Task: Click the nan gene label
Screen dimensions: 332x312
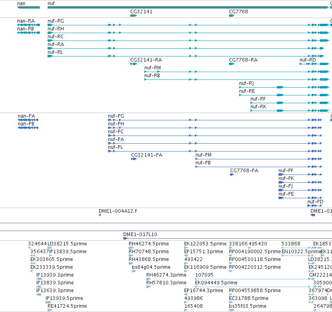Action: click(21, 4)
